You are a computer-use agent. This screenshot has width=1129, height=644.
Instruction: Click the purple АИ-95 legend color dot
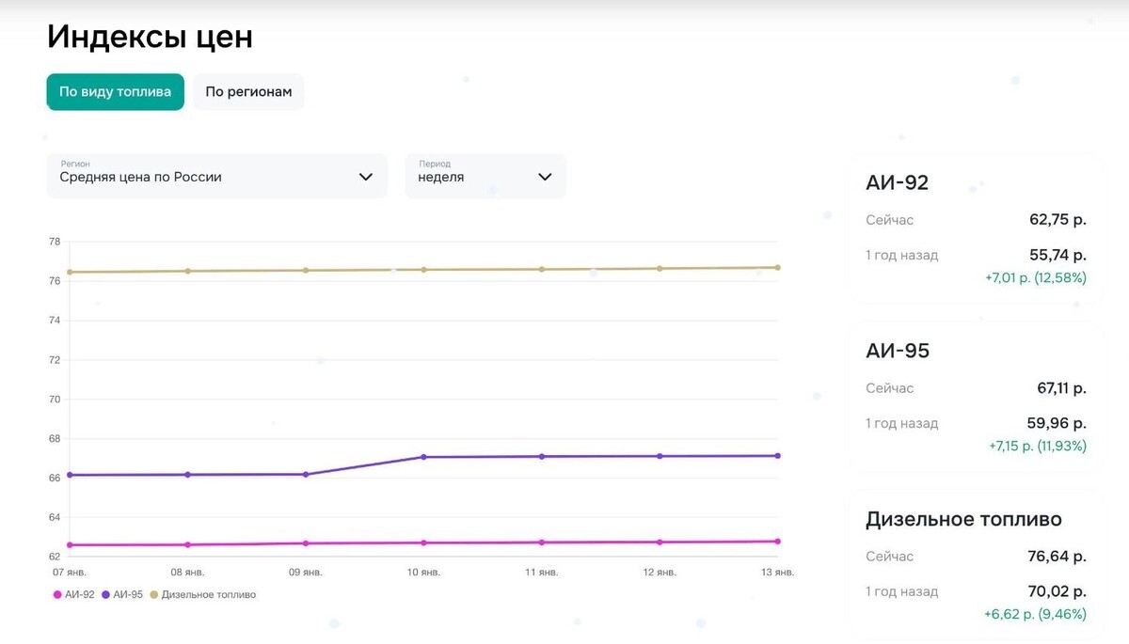click(105, 594)
